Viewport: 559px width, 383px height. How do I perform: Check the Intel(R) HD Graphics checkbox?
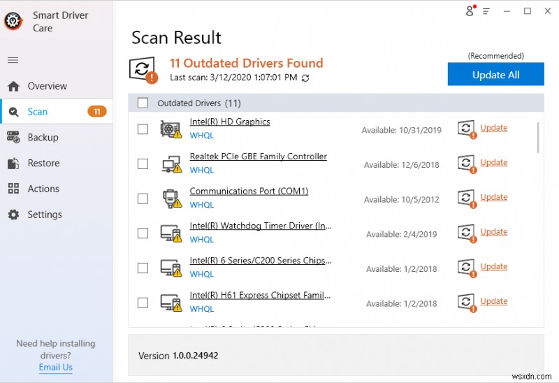point(143,129)
